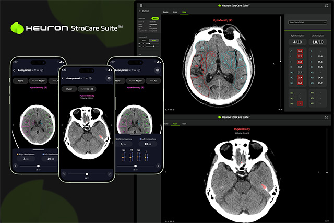Tap previous slice arrow on left phone
334x223 pixels.
click(16, 166)
